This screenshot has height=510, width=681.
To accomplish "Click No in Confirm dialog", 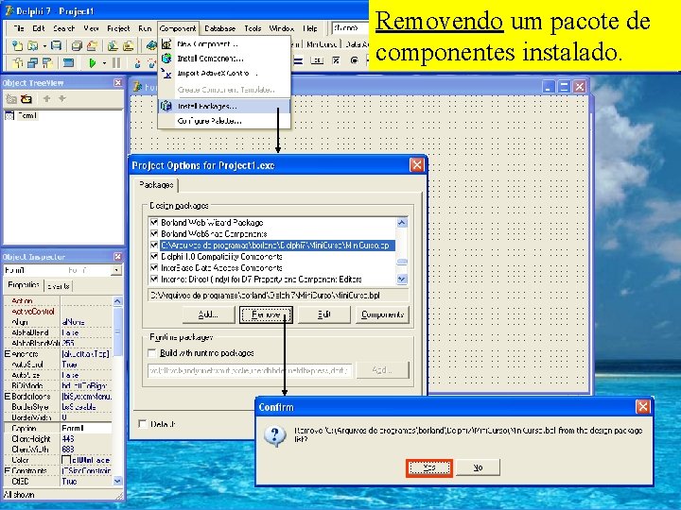I will [x=478, y=467].
